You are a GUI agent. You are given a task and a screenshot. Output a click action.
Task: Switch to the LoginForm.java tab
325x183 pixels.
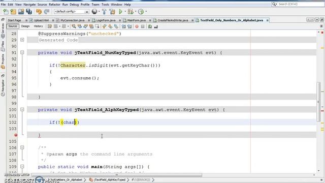pyautogui.click(x=106, y=20)
